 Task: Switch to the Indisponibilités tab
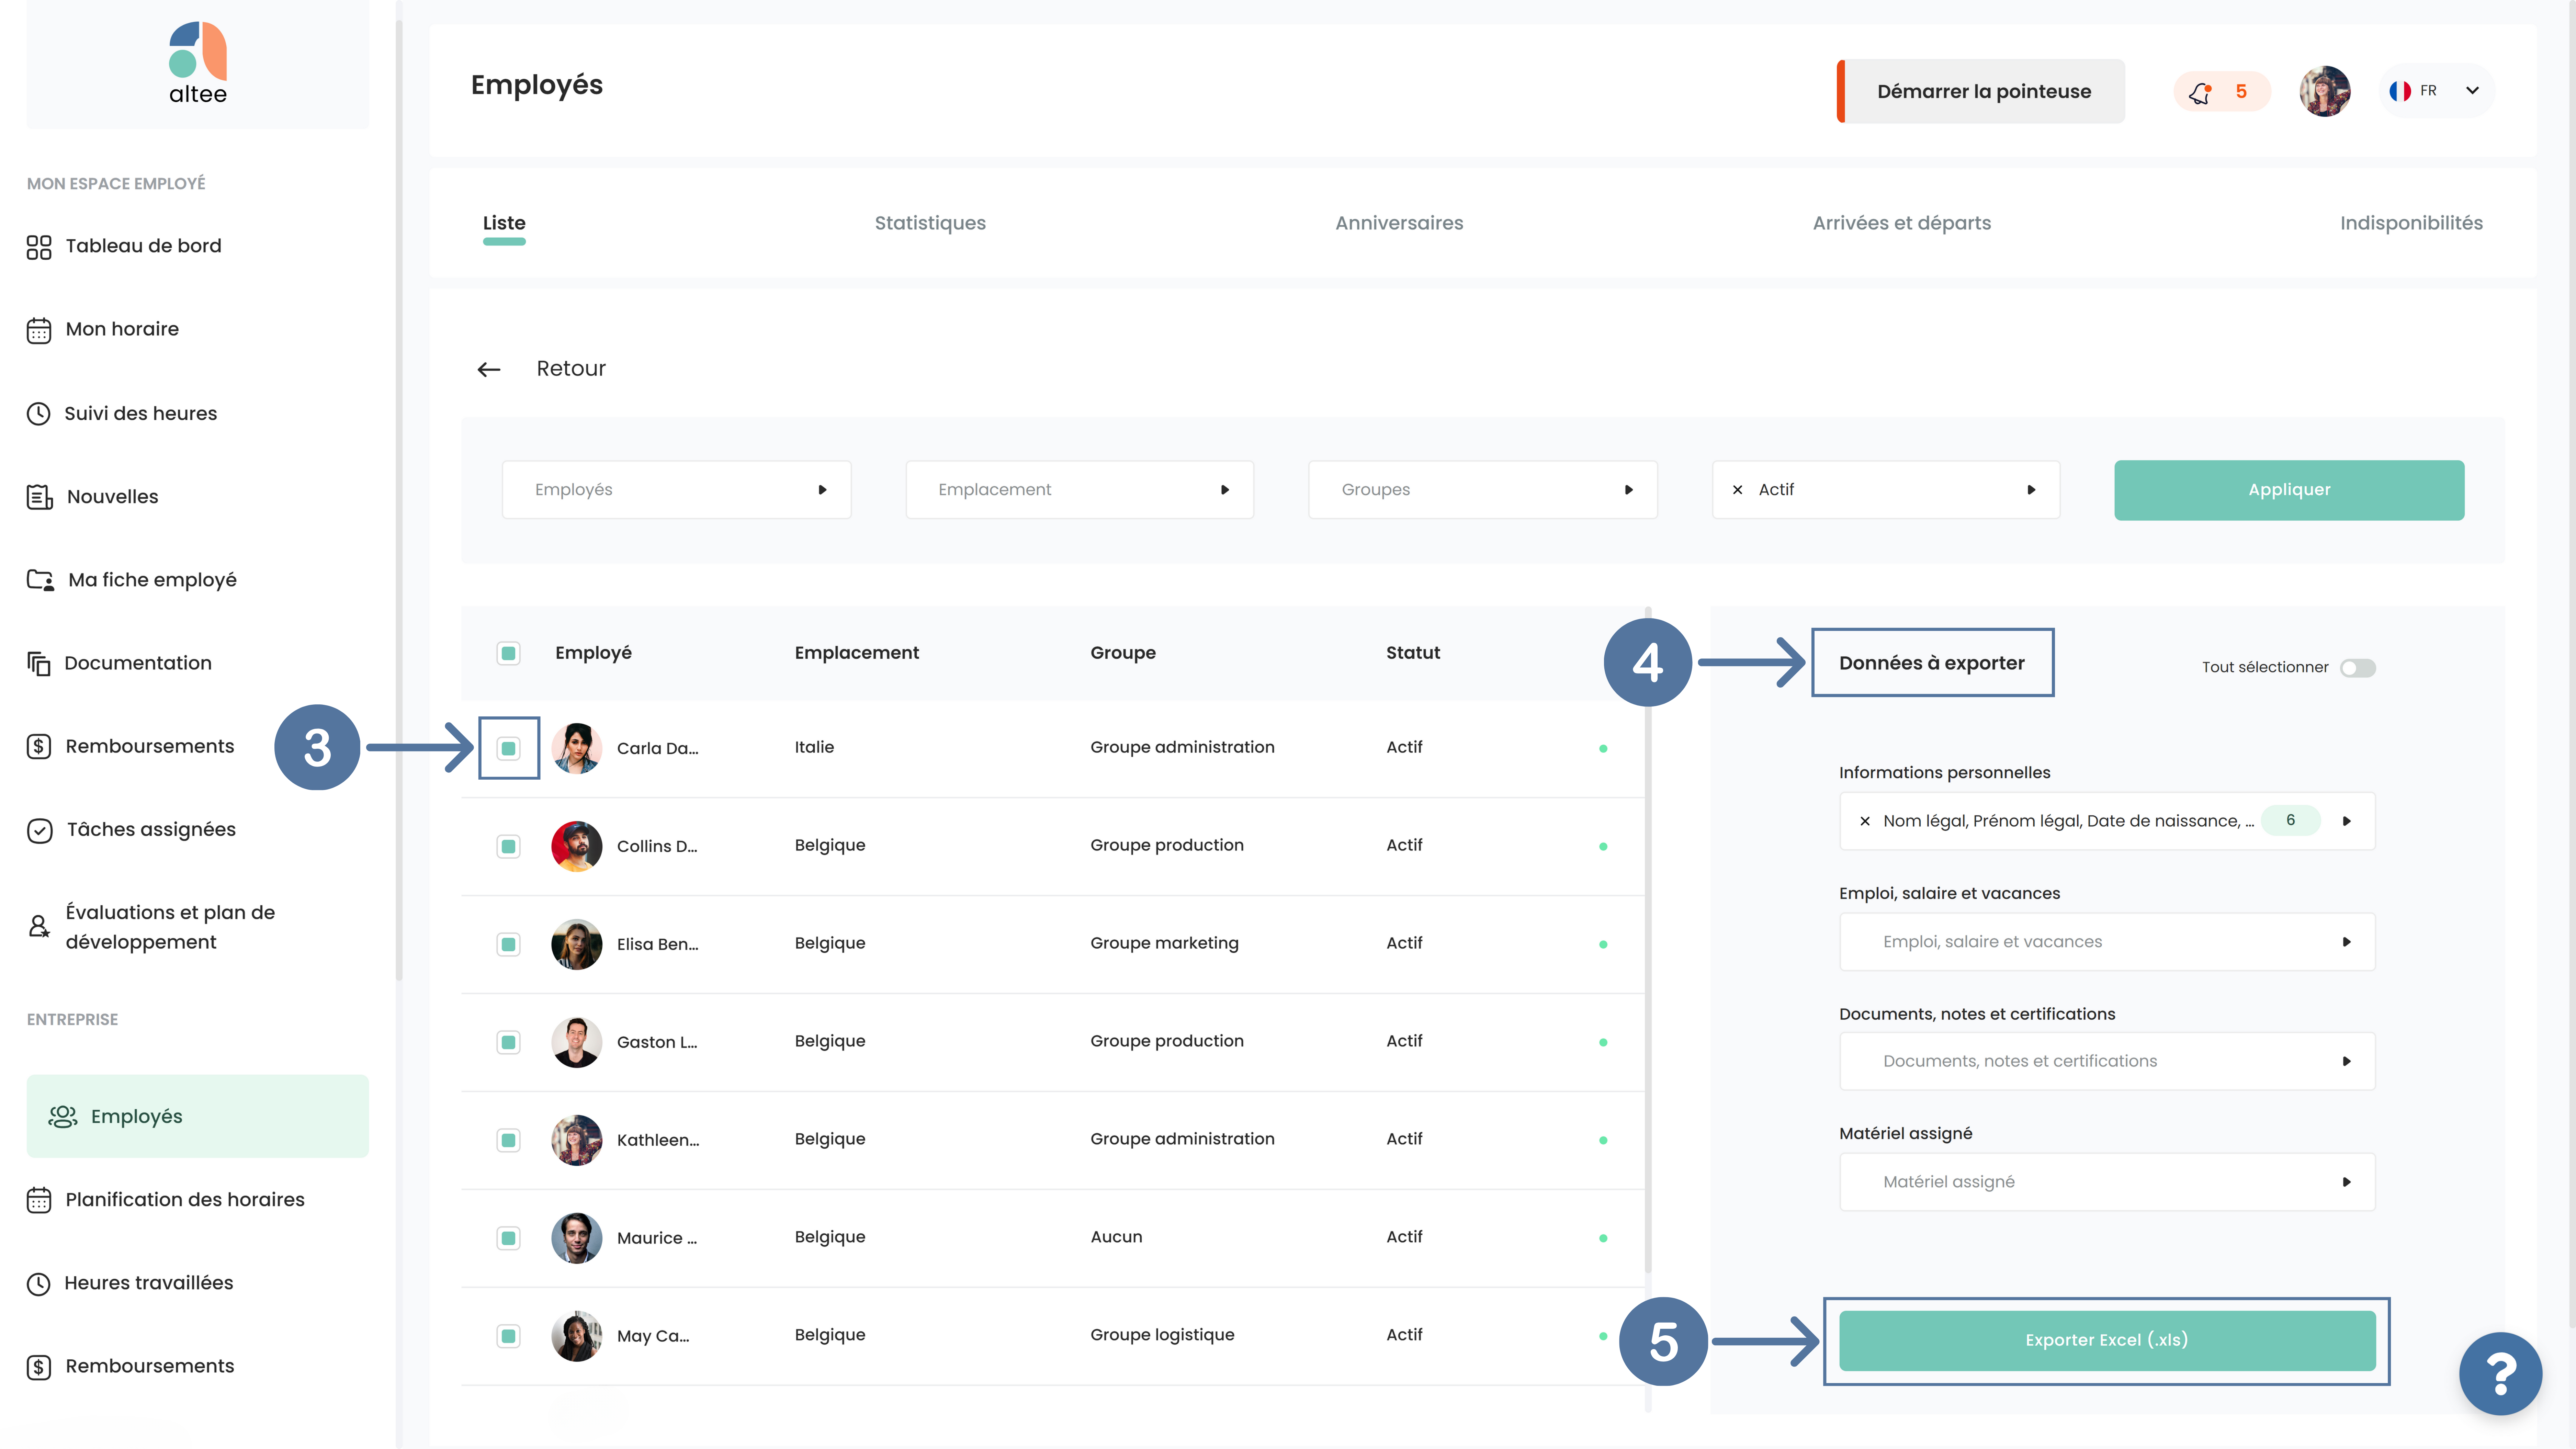2411,223
